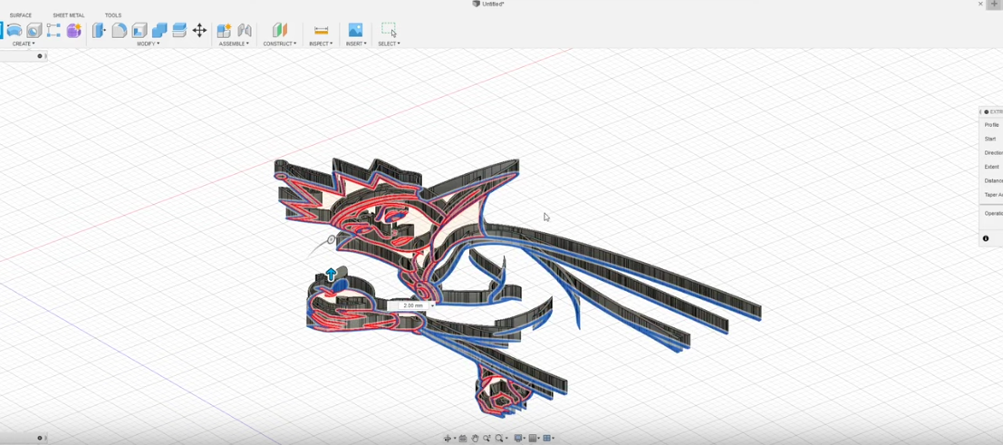Image resolution: width=1003 pixels, height=445 pixels.
Task: Click the New Component icon
Action: coord(224,30)
